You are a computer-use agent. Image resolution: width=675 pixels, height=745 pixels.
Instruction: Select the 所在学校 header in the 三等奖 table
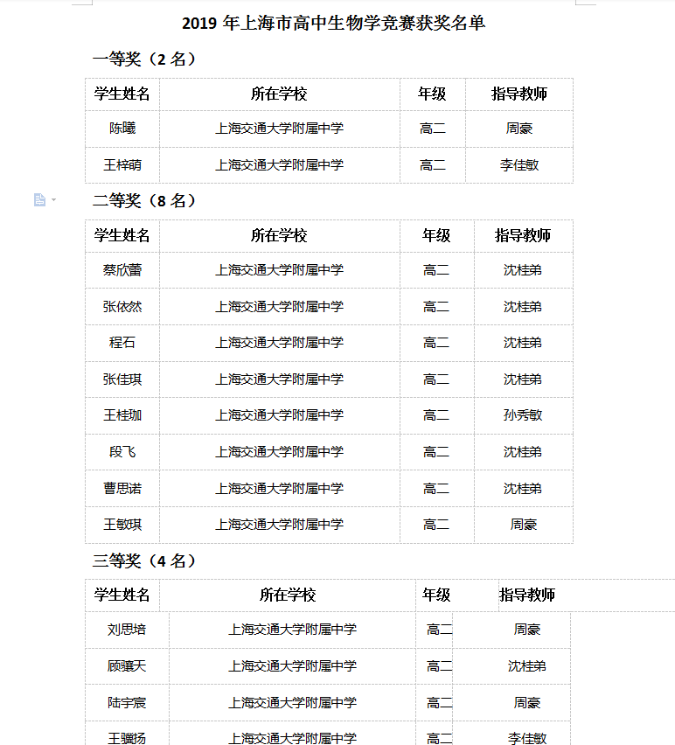click(288, 595)
